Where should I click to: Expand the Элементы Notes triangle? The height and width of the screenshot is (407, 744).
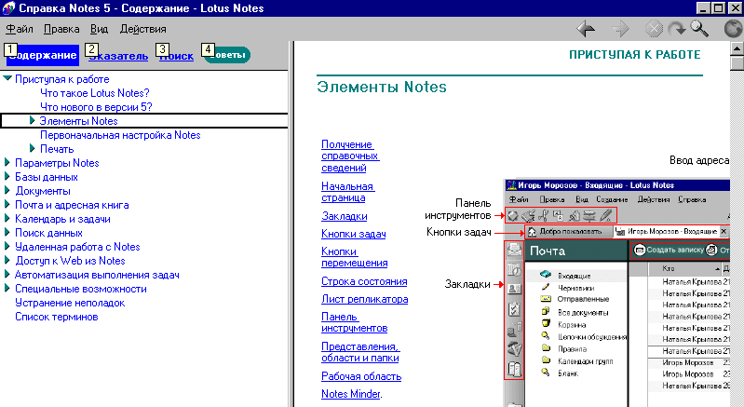pos(33,120)
